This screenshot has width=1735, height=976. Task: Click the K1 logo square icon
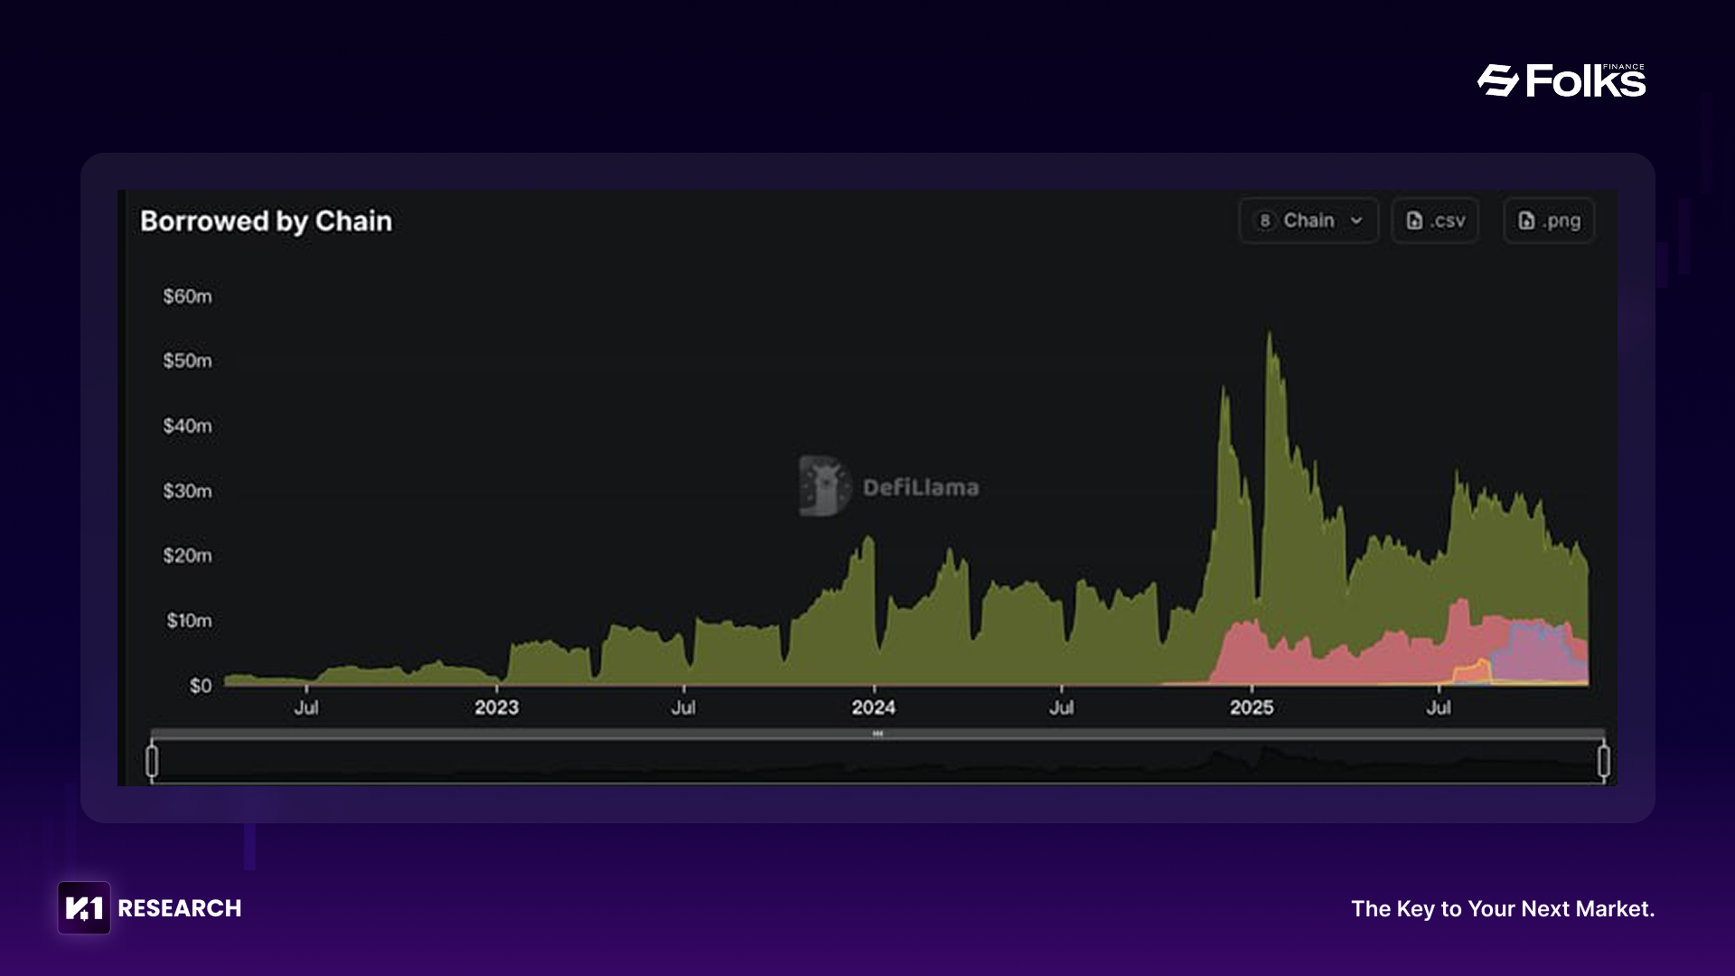(x=84, y=907)
